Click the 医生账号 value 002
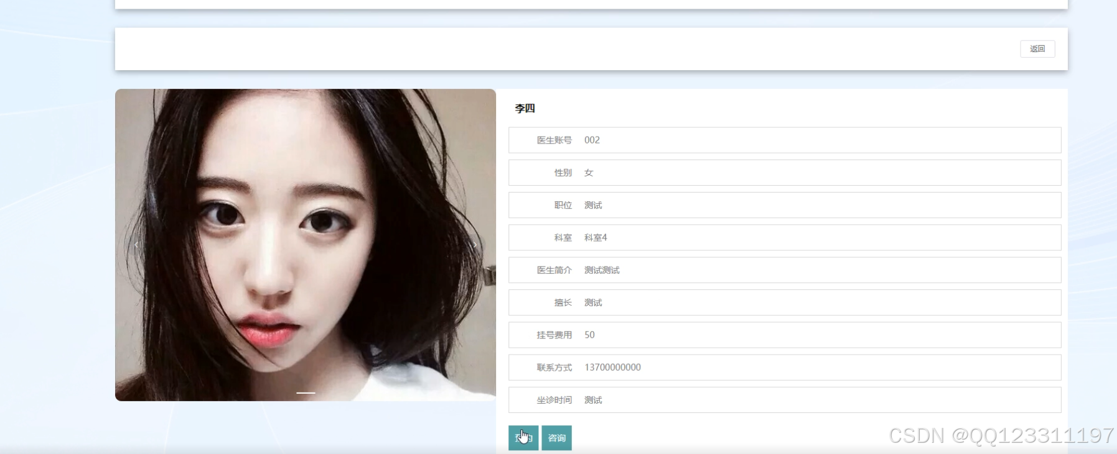1117x454 pixels. 592,140
